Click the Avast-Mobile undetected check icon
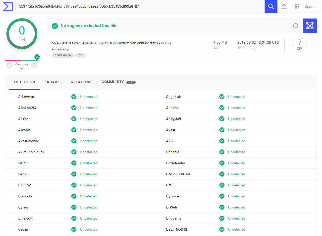Image resolution: width=322 pixels, height=236 pixels. (x=74, y=141)
